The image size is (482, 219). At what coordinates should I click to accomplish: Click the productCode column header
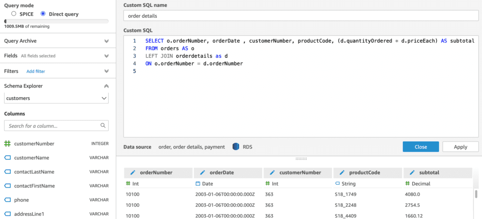tap(368, 172)
